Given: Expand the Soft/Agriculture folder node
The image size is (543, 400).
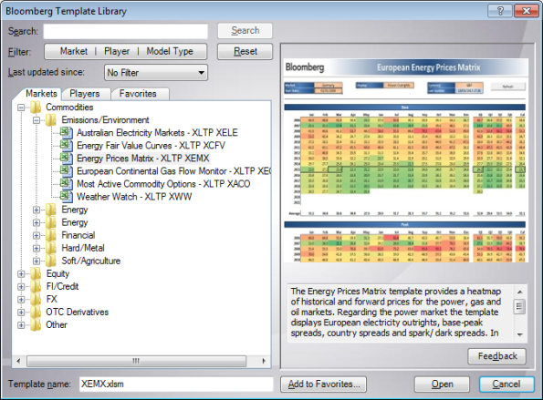Looking at the screenshot, I should 37,261.
